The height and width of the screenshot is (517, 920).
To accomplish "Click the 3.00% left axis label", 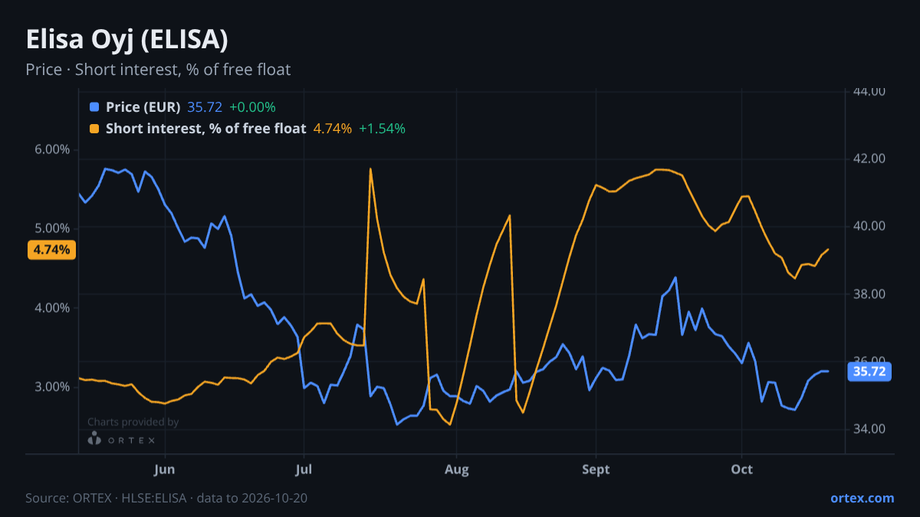I will [52, 387].
